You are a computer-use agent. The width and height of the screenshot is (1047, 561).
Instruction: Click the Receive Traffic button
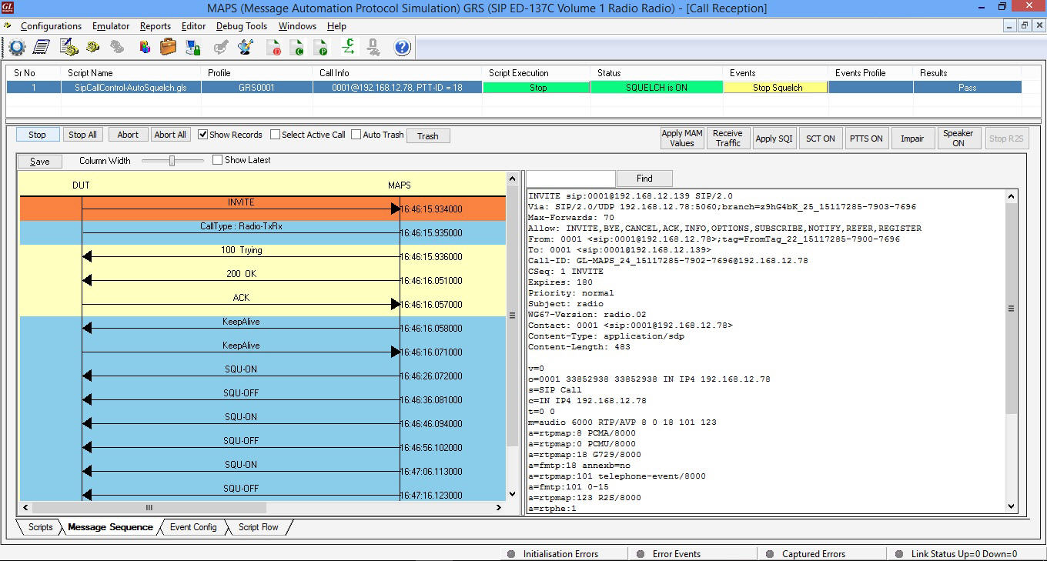pyautogui.click(x=728, y=139)
